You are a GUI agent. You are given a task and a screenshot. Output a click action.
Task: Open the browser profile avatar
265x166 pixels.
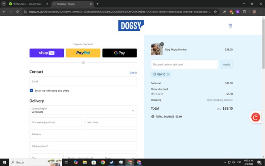(x=254, y=12)
